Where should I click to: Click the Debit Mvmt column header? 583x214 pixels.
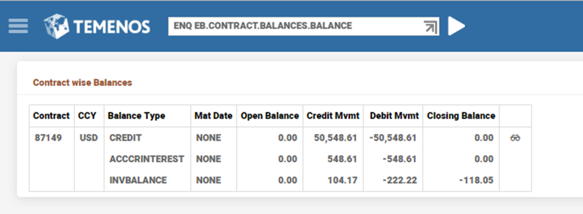coord(393,116)
